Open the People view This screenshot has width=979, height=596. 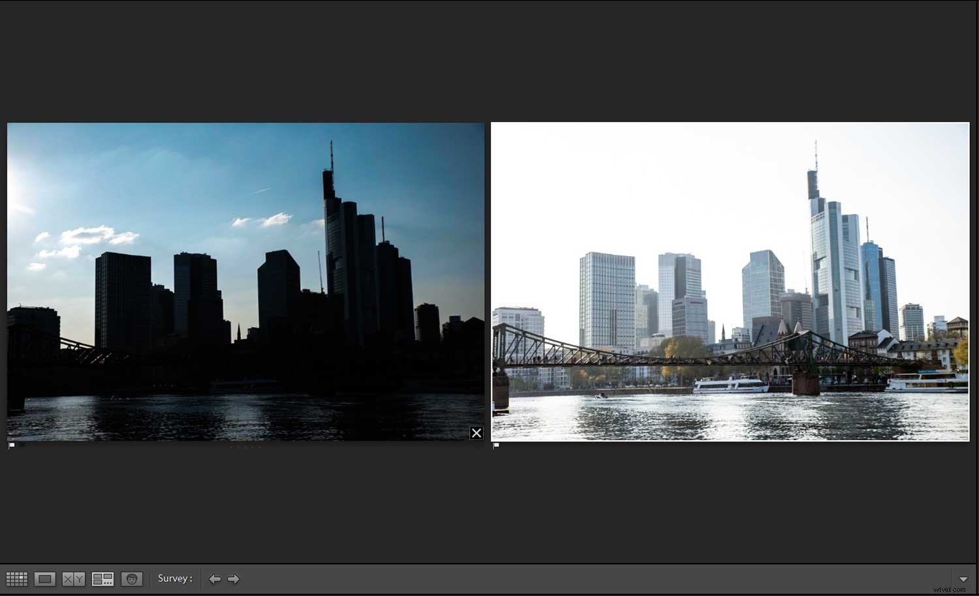click(132, 578)
